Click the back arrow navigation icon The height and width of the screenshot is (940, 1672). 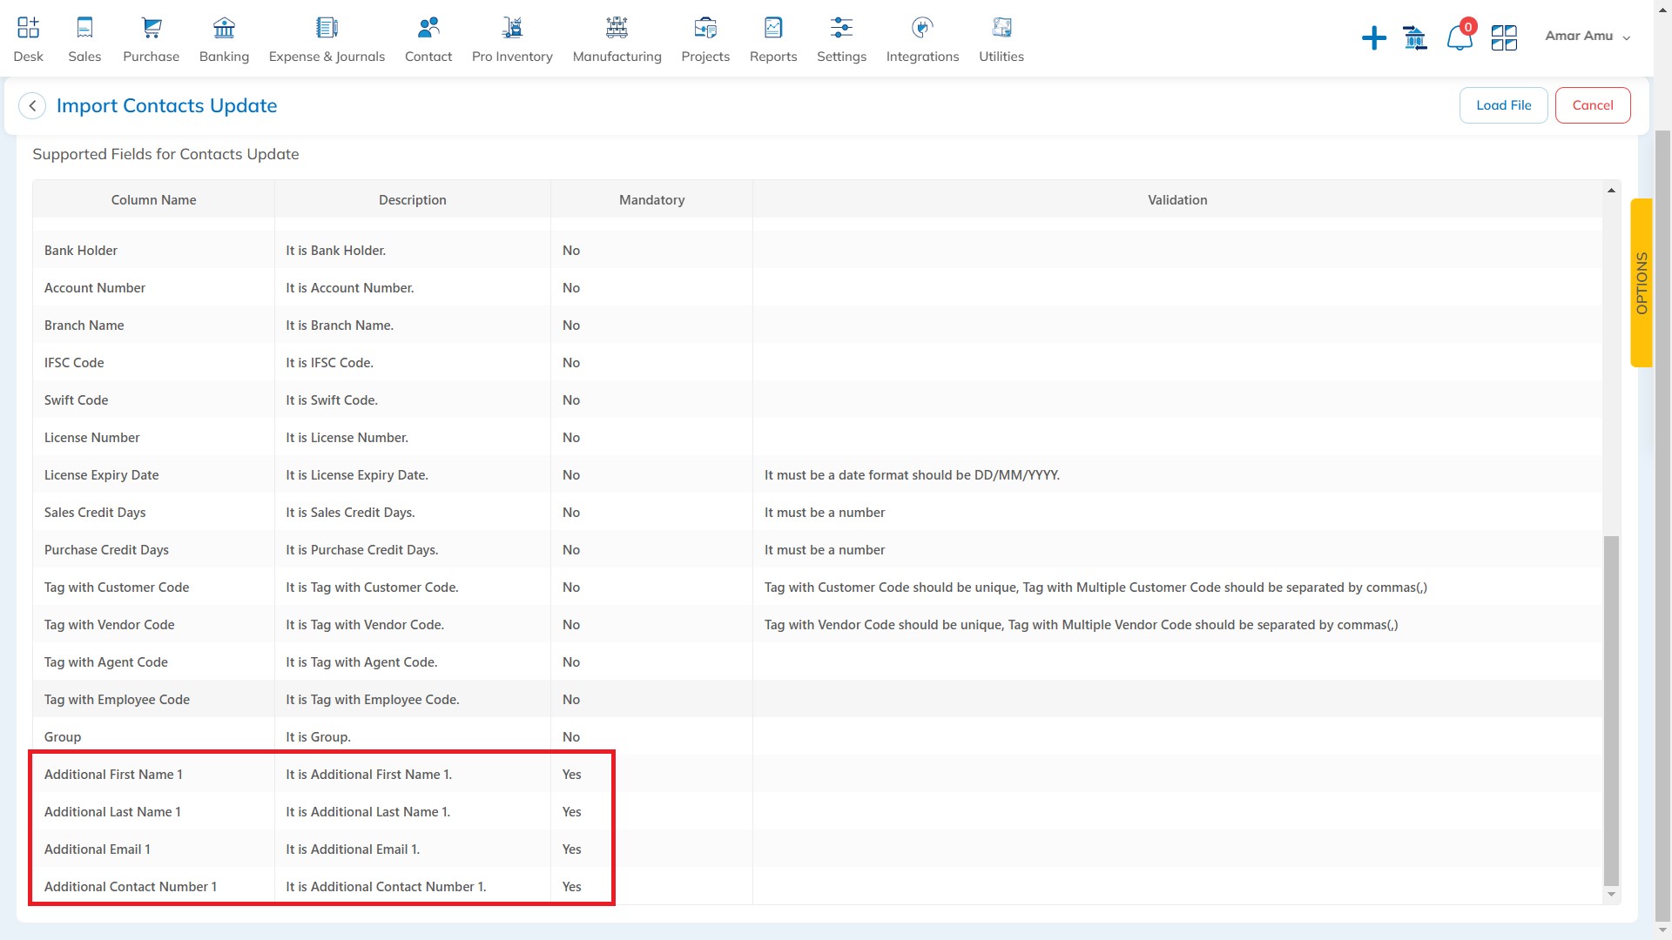(33, 104)
